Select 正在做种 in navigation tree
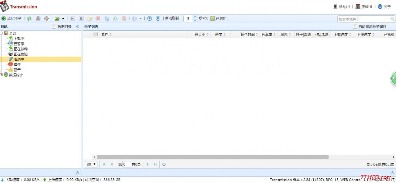The height and width of the screenshot is (183, 396). (x=20, y=49)
